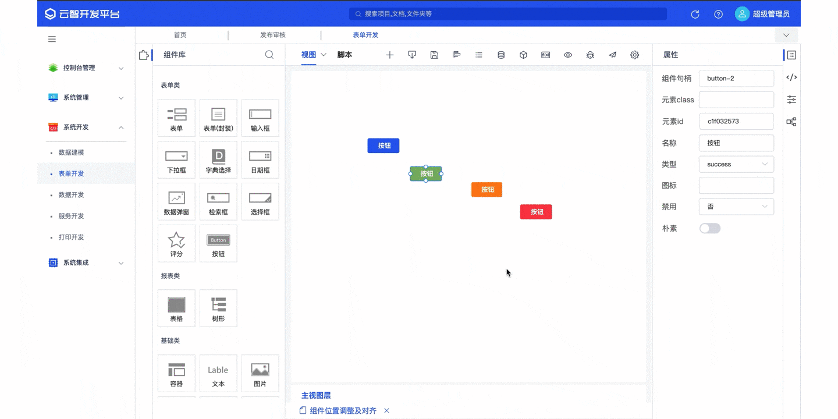Expand the tab bar chevron dropdown
This screenshot has width=838, height=419.
(x=786, y=35)
